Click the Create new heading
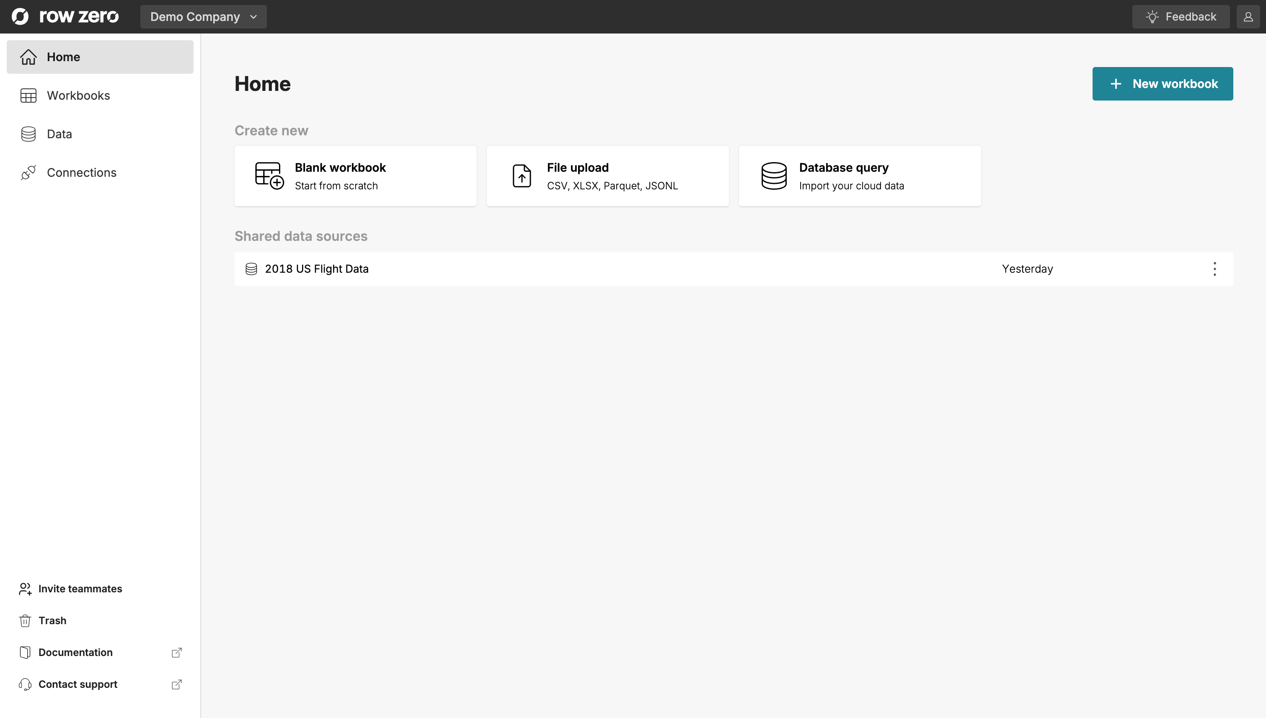1266x718 pixels. [271, 130]
